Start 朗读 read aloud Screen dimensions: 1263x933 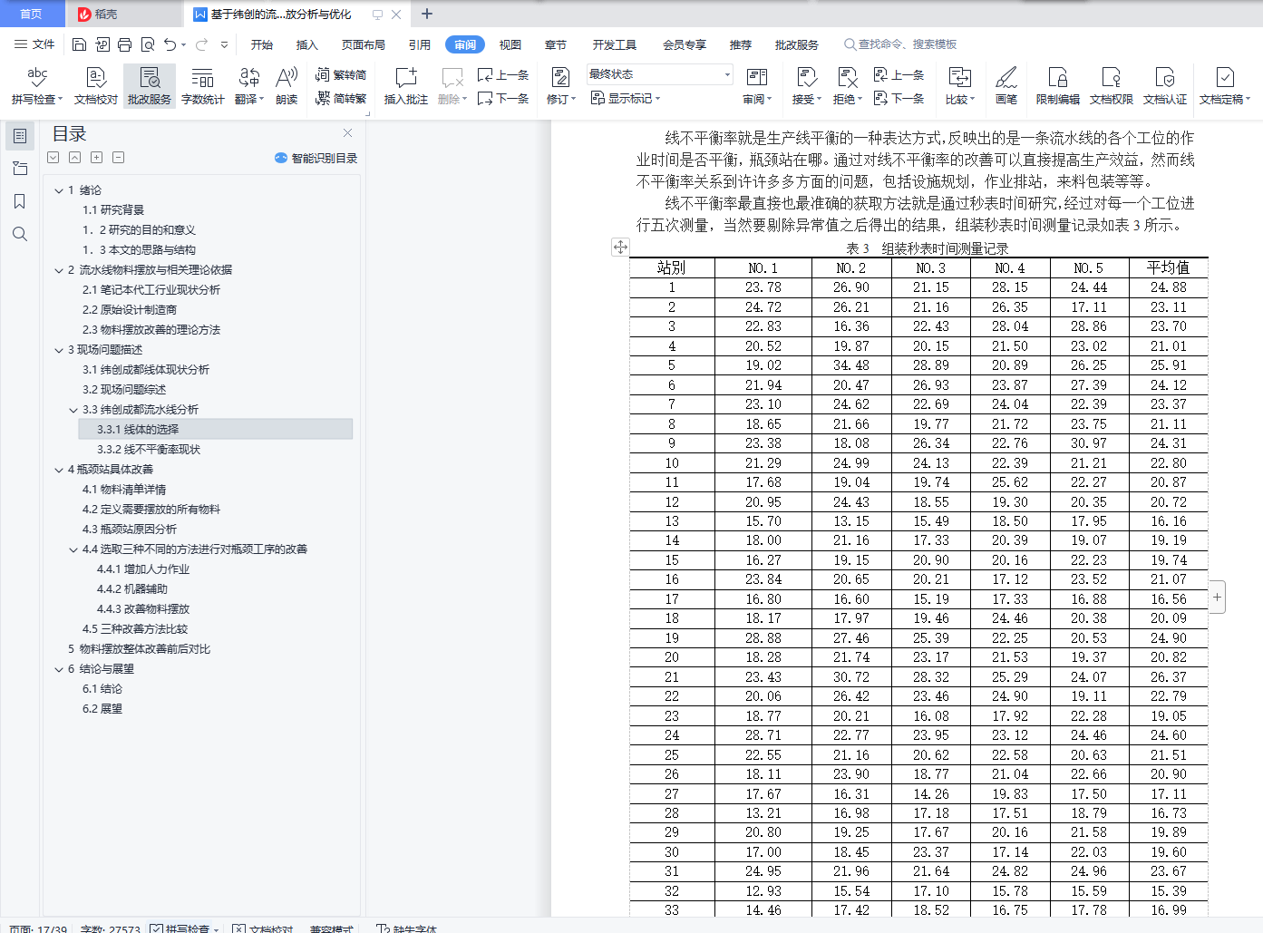pos(287,86)
